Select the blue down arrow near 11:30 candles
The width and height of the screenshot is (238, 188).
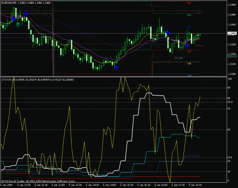pyautogui.click(x=26, y=13)
